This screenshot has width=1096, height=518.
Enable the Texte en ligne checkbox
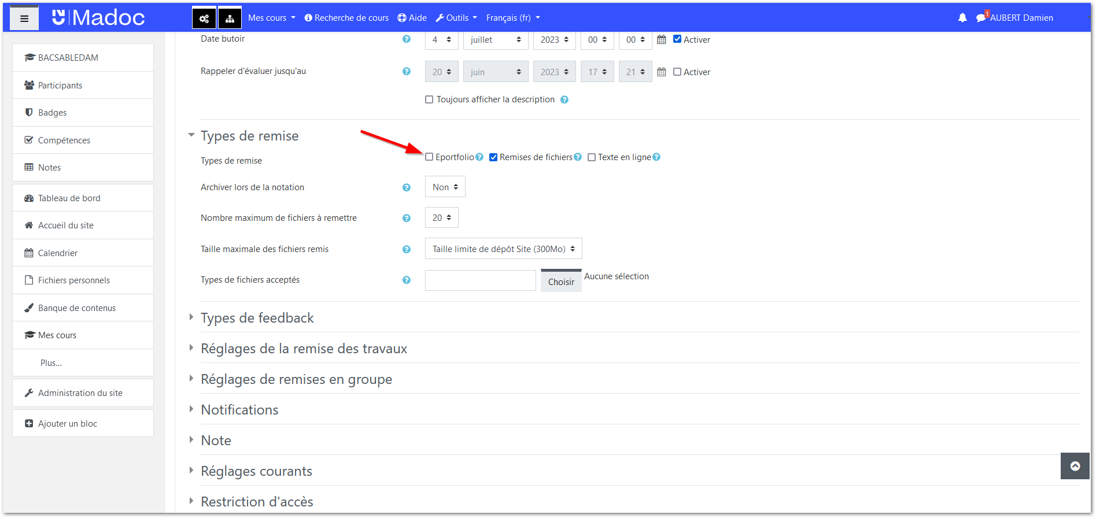pos(592,157)
